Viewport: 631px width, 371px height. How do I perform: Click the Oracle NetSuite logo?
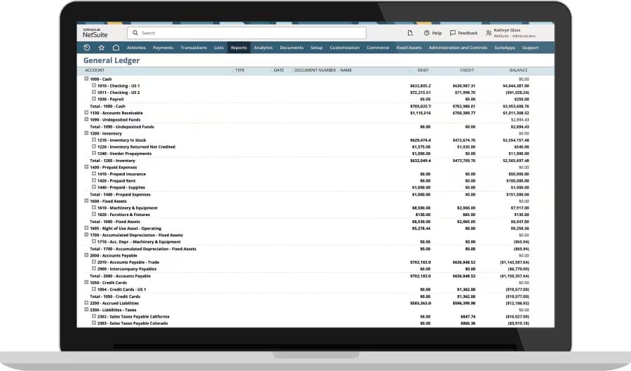pyautogui.click(x=96, y=32)
